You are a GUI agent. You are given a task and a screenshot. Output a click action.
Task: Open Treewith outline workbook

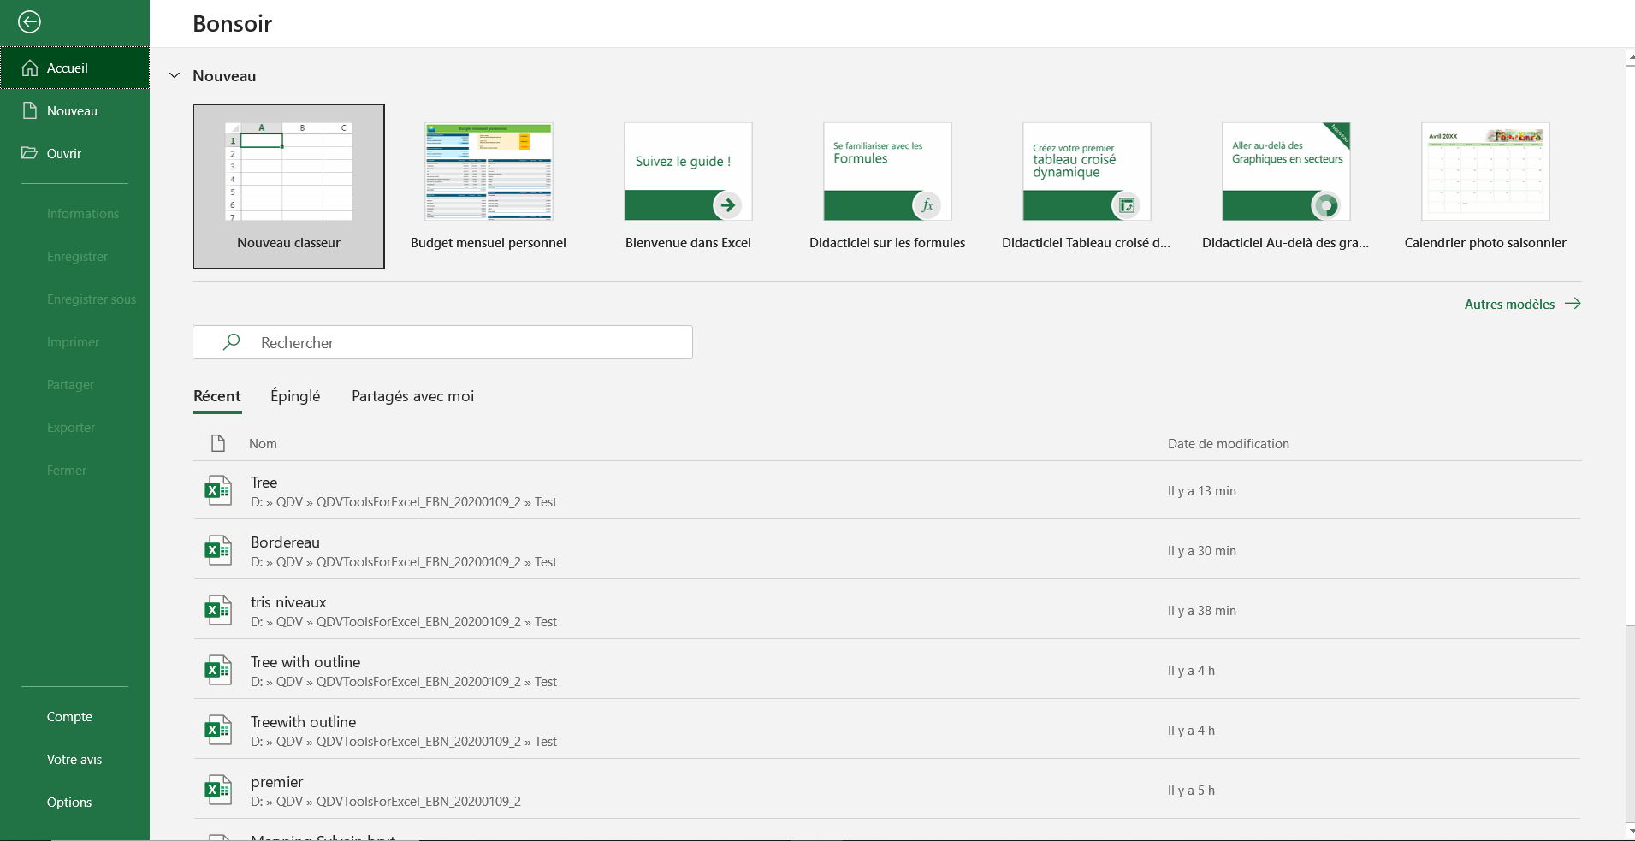(x=886, y=731)
